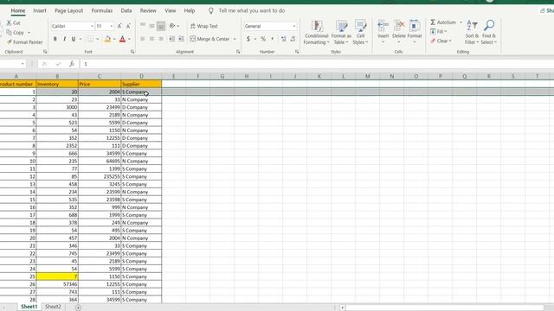Decrease indent

[x=172, y=39]
